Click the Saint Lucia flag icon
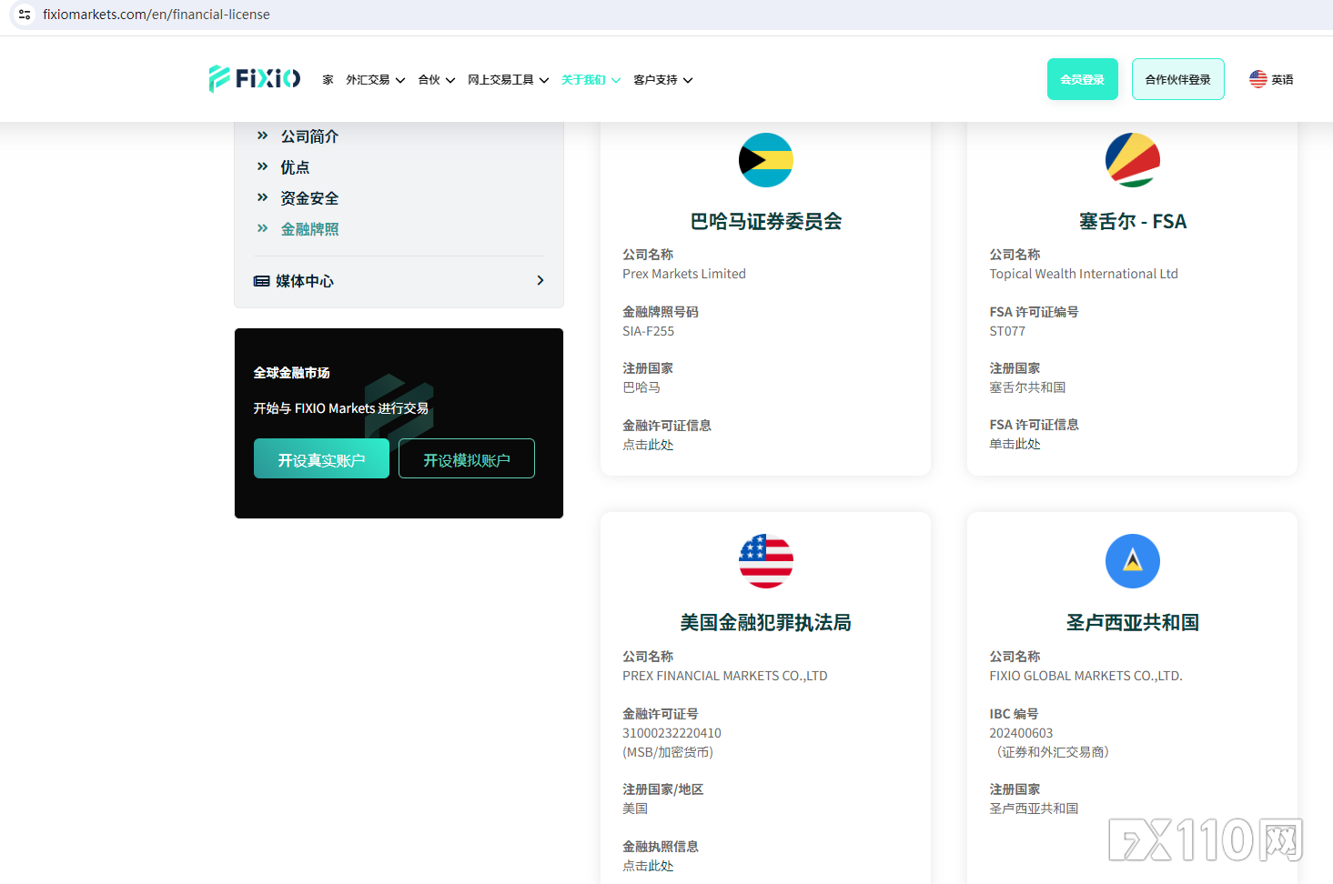Viewport: 1333px width, 884px height. (1132, 561)
